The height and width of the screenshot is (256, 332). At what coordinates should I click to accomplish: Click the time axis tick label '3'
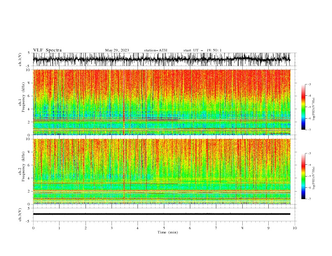pos(112,228)
